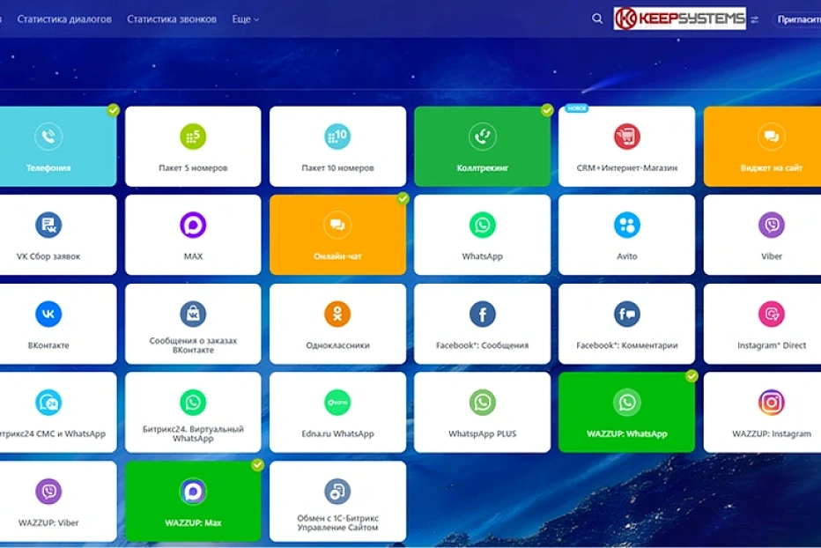Open the Пакет 10 номеров tile
The image size is (821, 548).
[337, 146]
